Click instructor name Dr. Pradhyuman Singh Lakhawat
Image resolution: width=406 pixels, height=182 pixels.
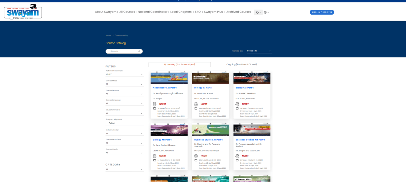pyautogui.click(x=168, y=93)
